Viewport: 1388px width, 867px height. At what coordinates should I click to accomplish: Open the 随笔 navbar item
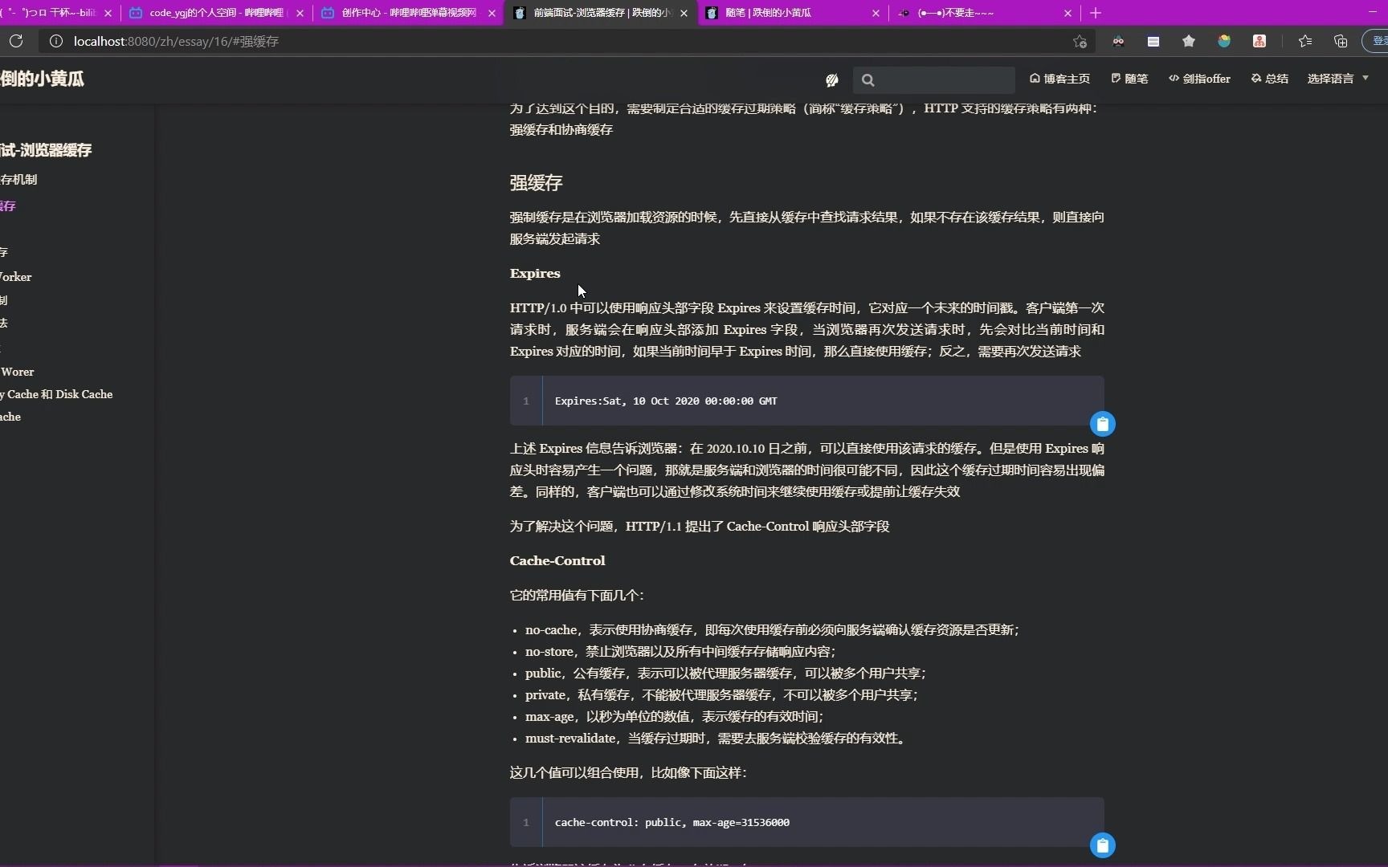[1129, 79]
